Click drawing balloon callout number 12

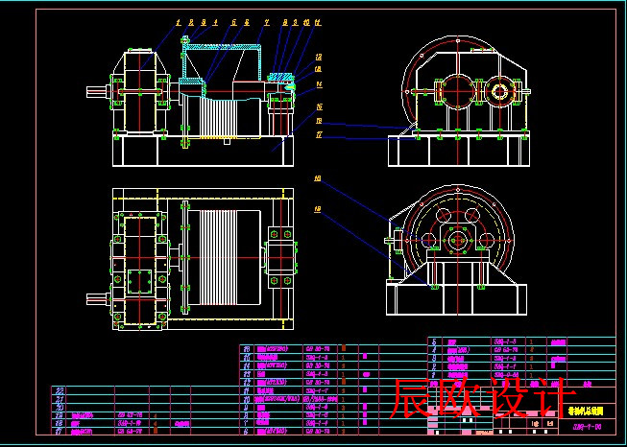[x=319, y=58]
